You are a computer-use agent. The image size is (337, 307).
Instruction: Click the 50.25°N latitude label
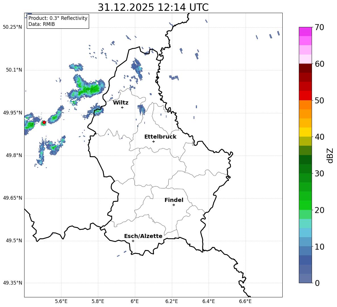coord(13,27)
